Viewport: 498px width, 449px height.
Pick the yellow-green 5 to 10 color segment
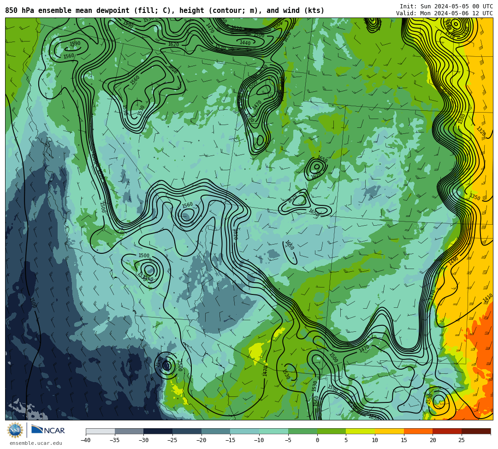click(x=361, y=431)
